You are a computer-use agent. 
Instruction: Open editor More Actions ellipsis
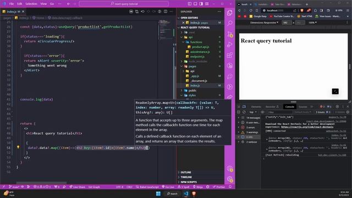(171, 12)
